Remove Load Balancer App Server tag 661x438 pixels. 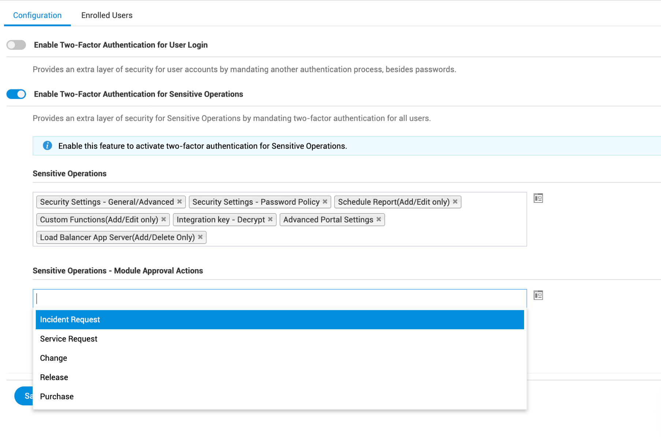[x=200, y=237]
